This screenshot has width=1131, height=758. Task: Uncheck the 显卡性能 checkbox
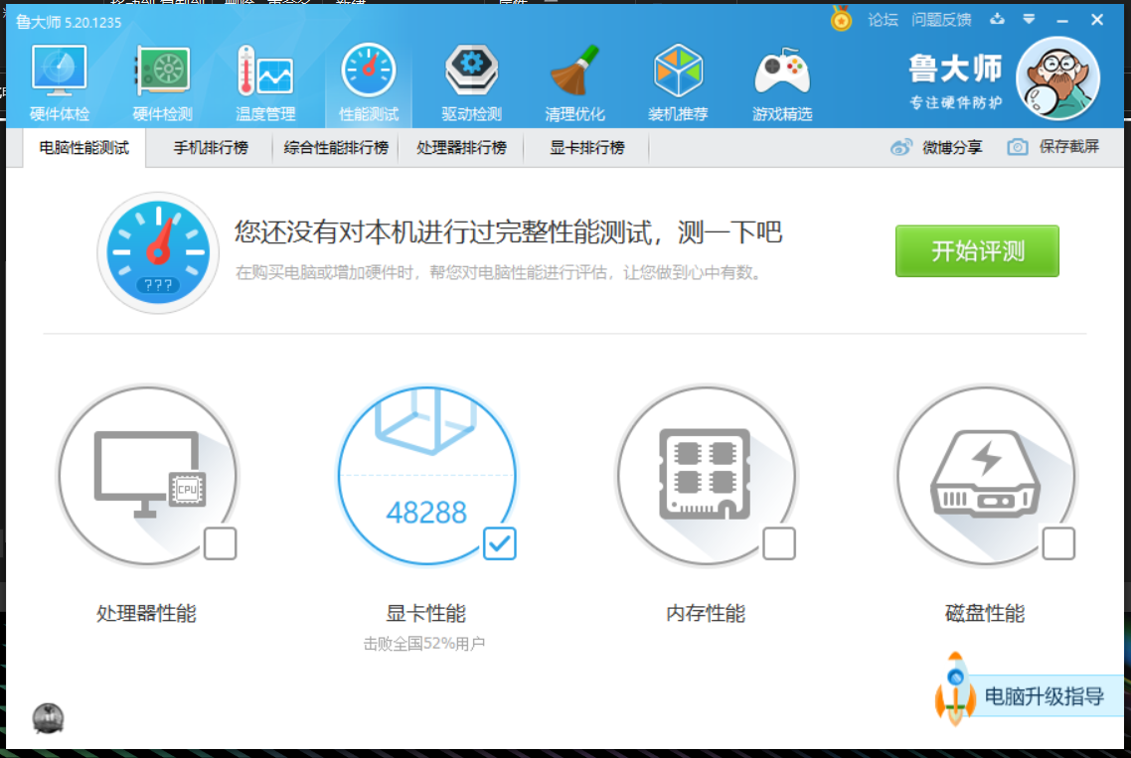[499, 543]
